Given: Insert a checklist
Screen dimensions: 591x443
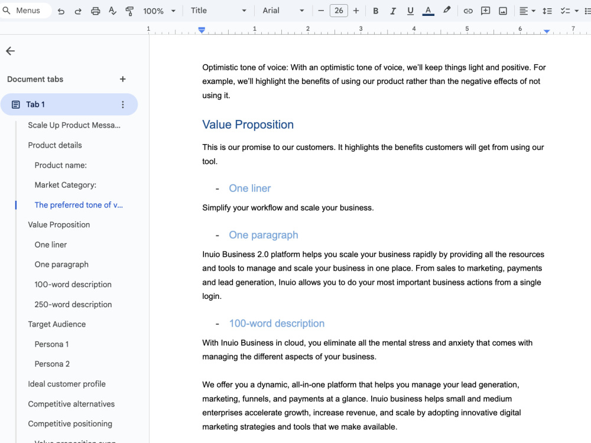Looking at the screenshot, I should click(565, 11).
